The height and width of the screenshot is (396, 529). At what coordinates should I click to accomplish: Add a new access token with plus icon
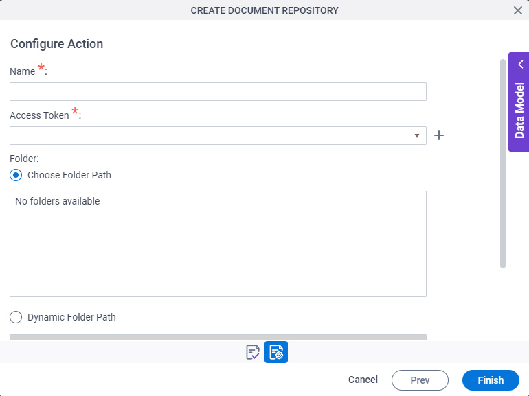point(438,135)
